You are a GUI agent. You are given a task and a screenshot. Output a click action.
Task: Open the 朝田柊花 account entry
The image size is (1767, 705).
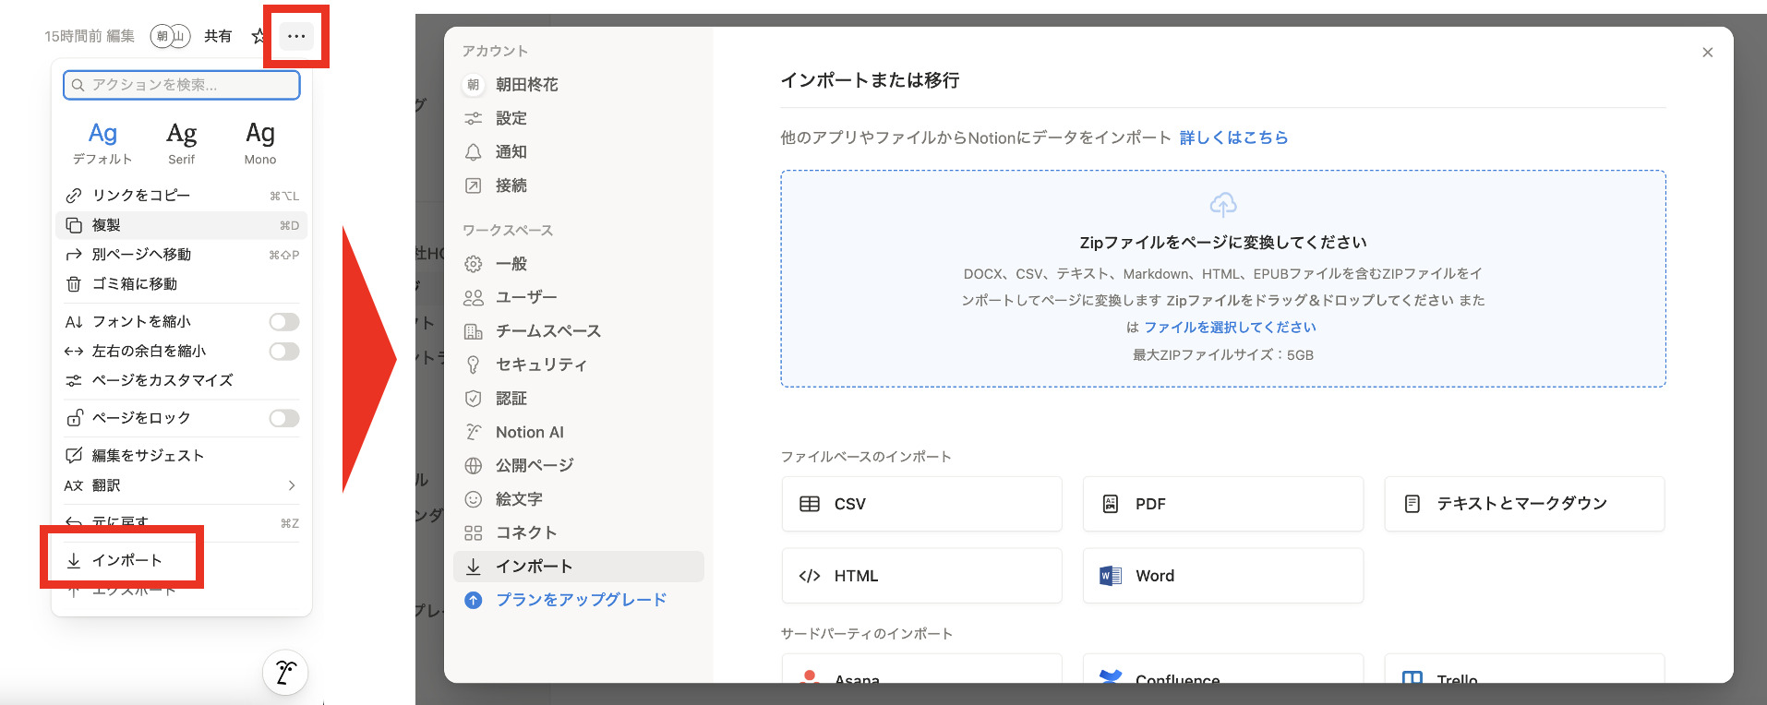[x=578, y=85]
